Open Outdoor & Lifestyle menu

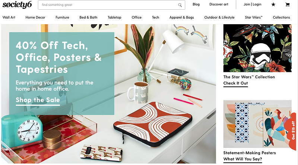coord(219,17)
